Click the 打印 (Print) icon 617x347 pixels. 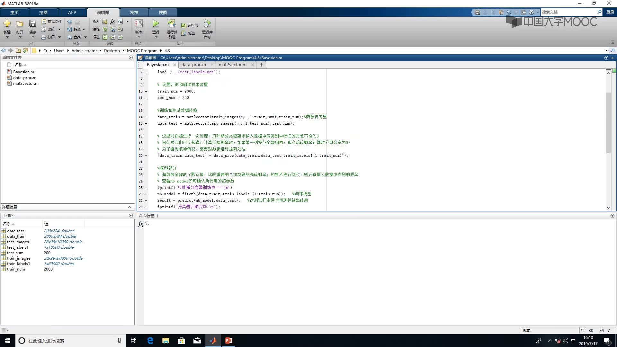(x=44, y=37)
